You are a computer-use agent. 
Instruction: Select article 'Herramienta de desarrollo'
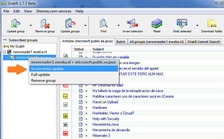(111, 130)
